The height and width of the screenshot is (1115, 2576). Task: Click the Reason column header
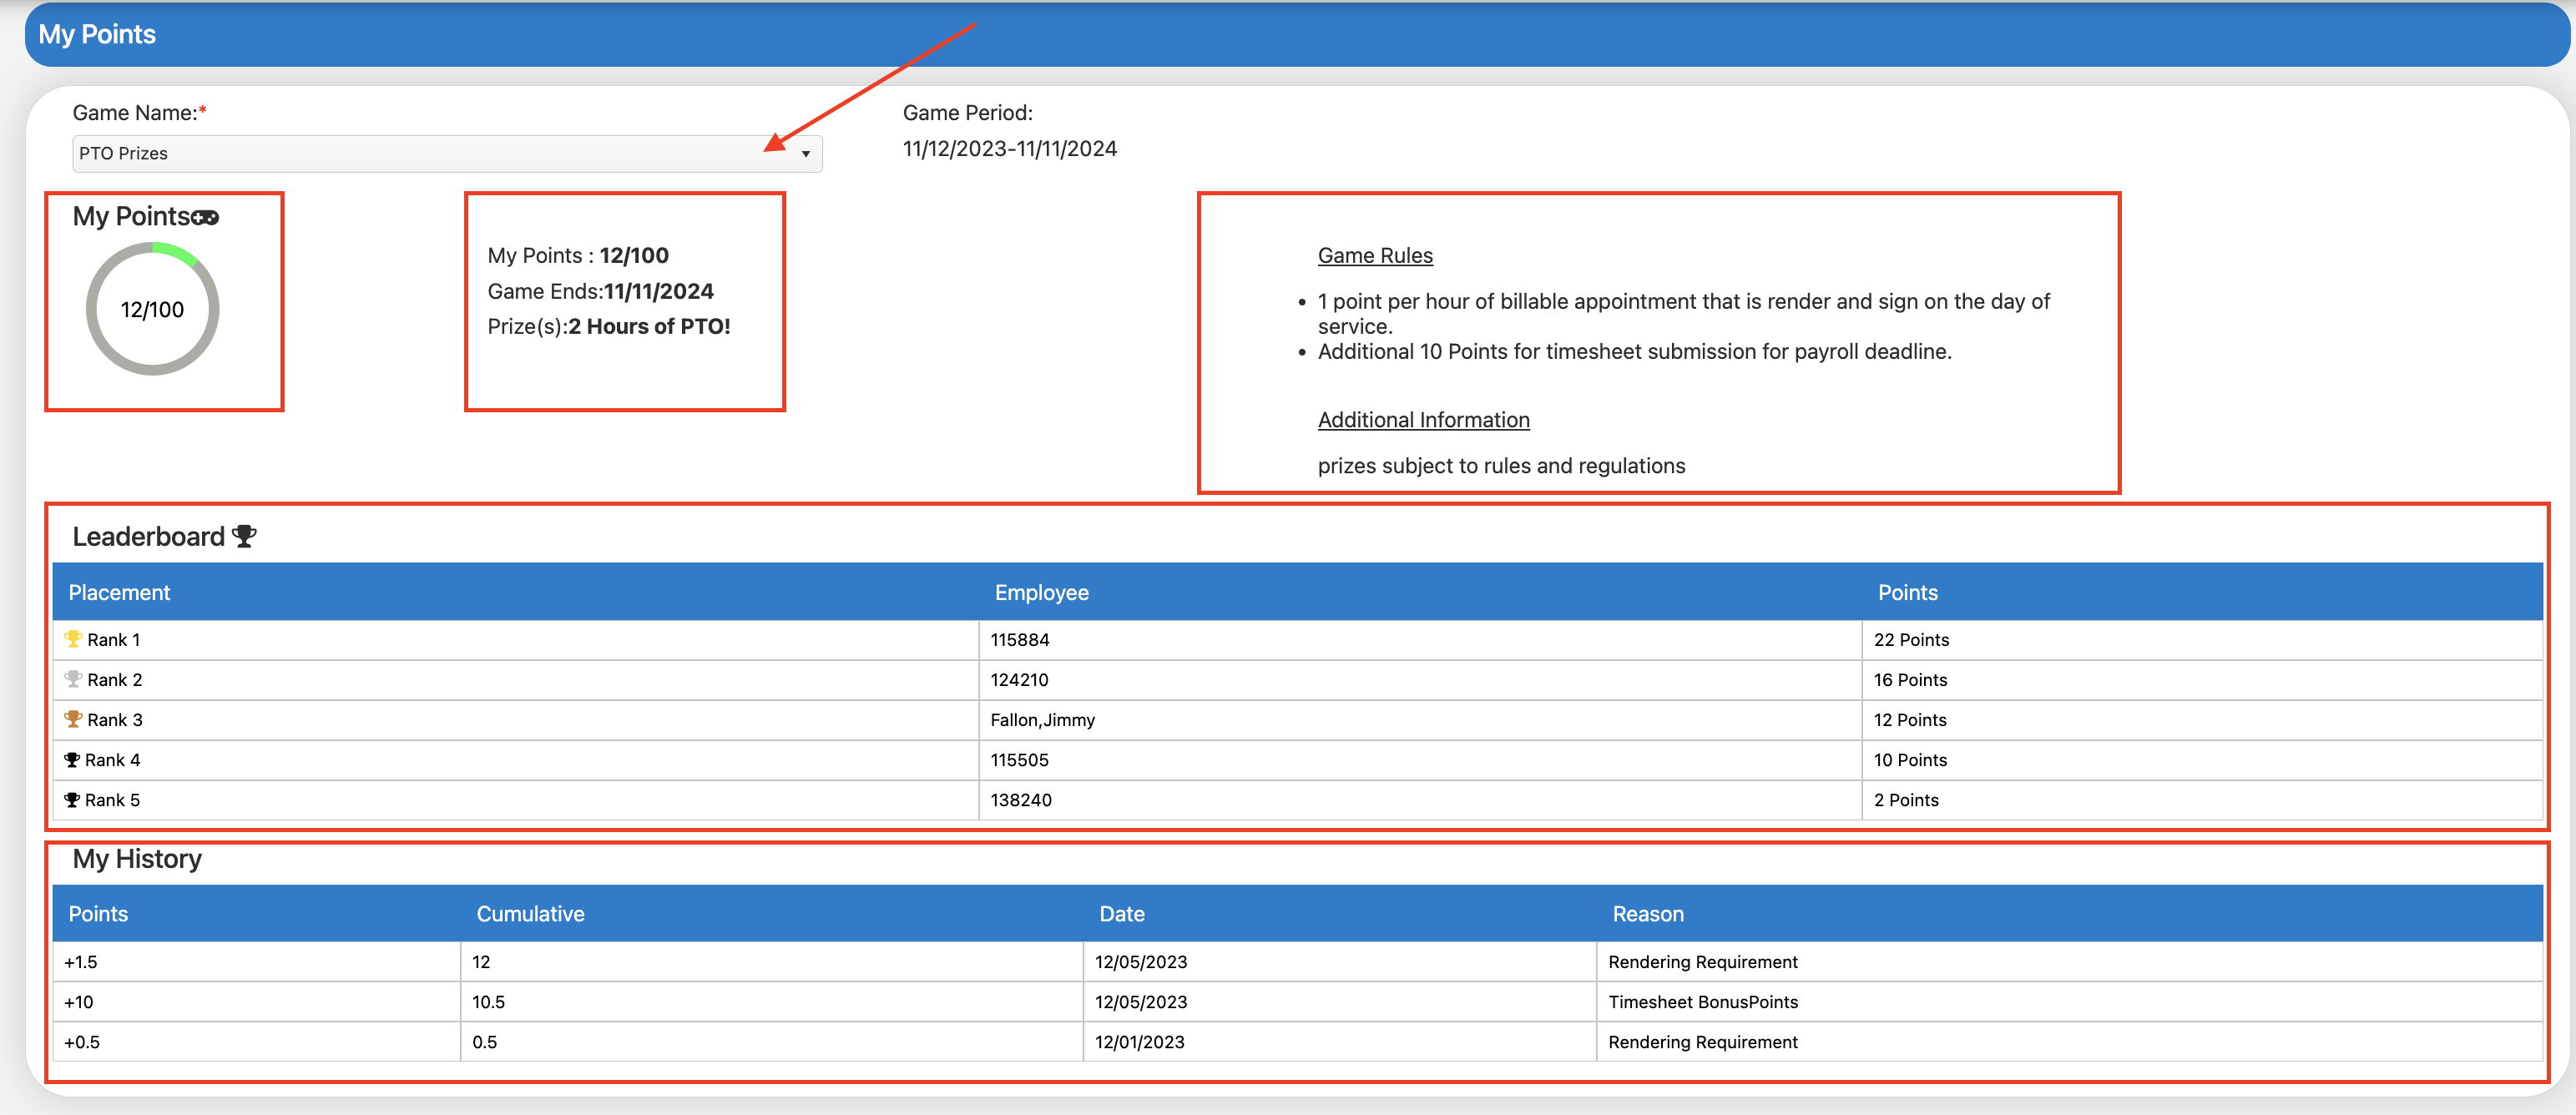(1647, 913)
